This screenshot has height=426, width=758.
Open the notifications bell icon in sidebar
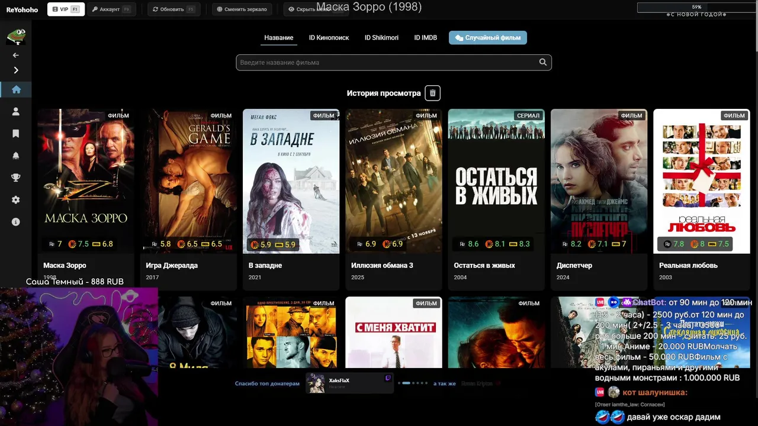[x=16, y=156]
